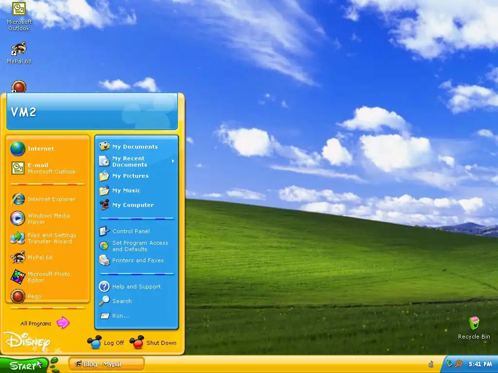This screenshot has width=498, height=373.
Task: Click My Pictures folder icon
Action: [x=104, y=176]
